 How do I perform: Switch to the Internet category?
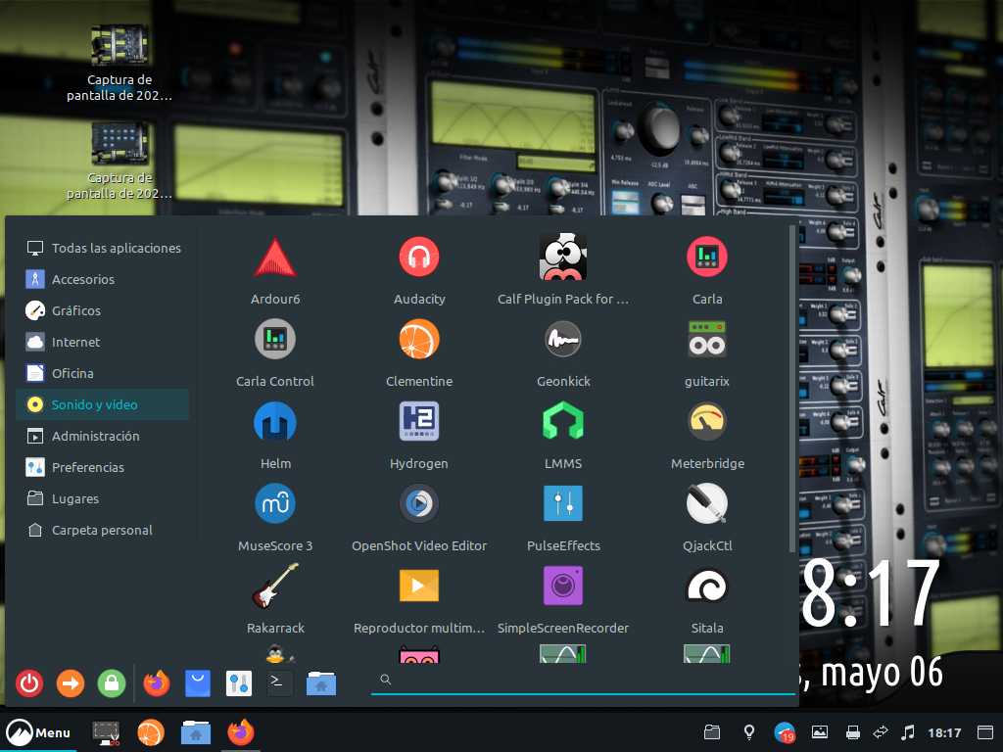coord(75,342)
